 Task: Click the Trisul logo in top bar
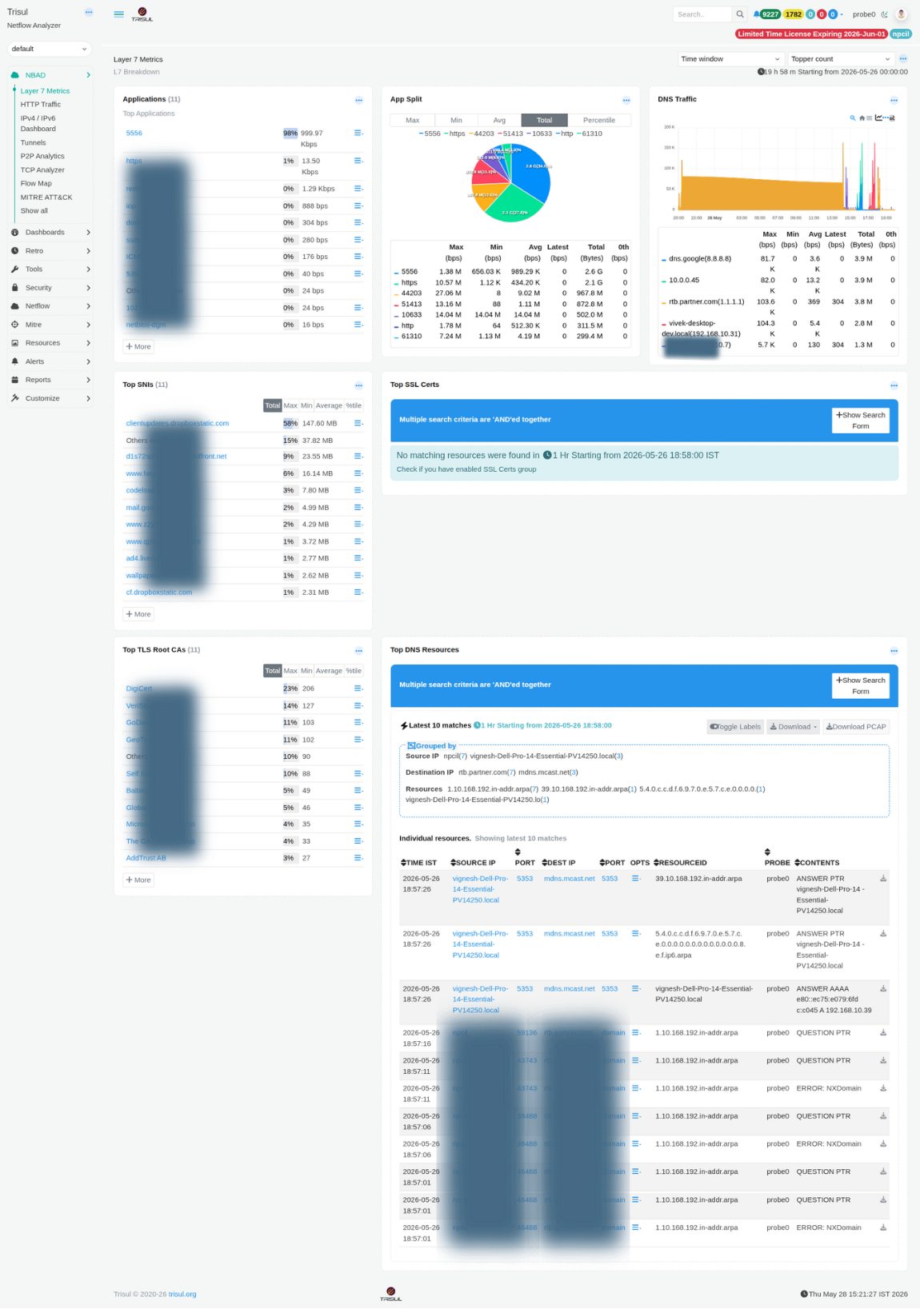142,14
